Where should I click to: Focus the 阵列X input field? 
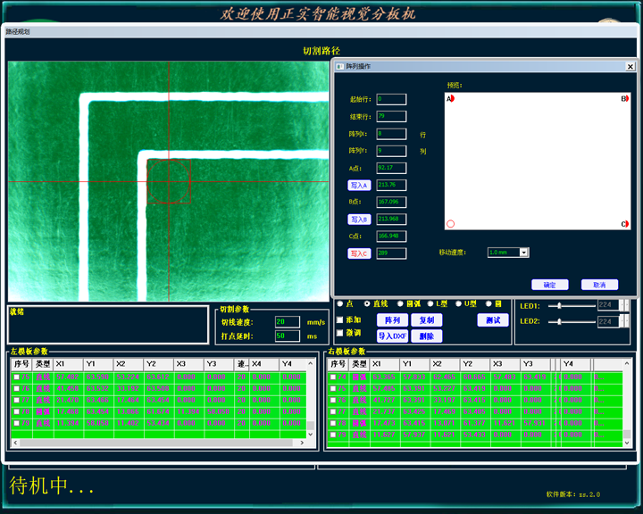(x=392, y=134)
